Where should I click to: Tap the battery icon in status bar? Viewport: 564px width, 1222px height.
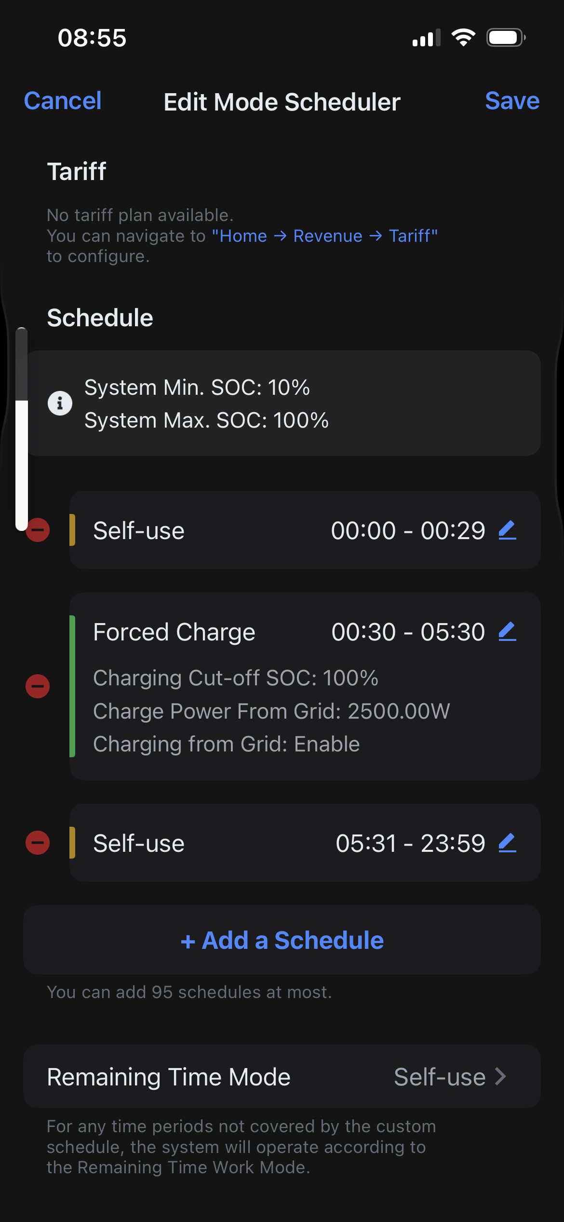tap(505, 38)
